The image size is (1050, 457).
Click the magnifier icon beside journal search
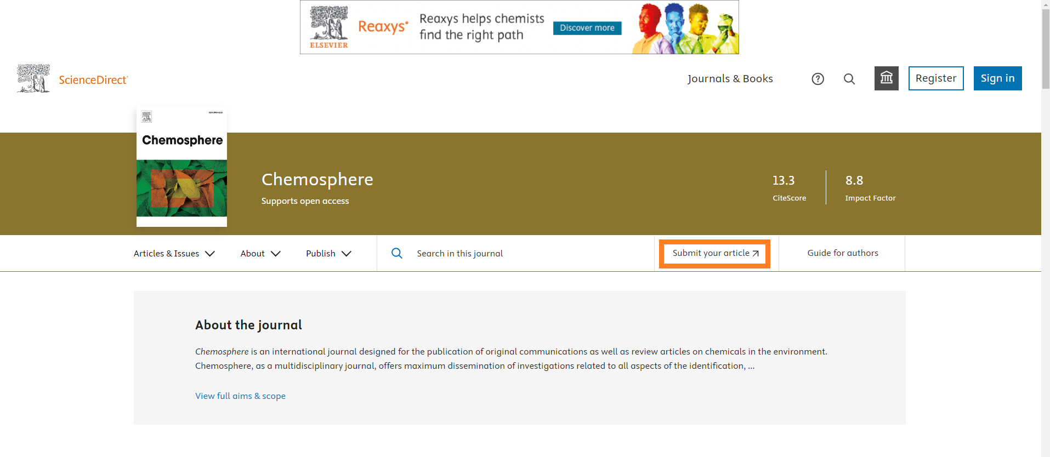coord(397,253)
